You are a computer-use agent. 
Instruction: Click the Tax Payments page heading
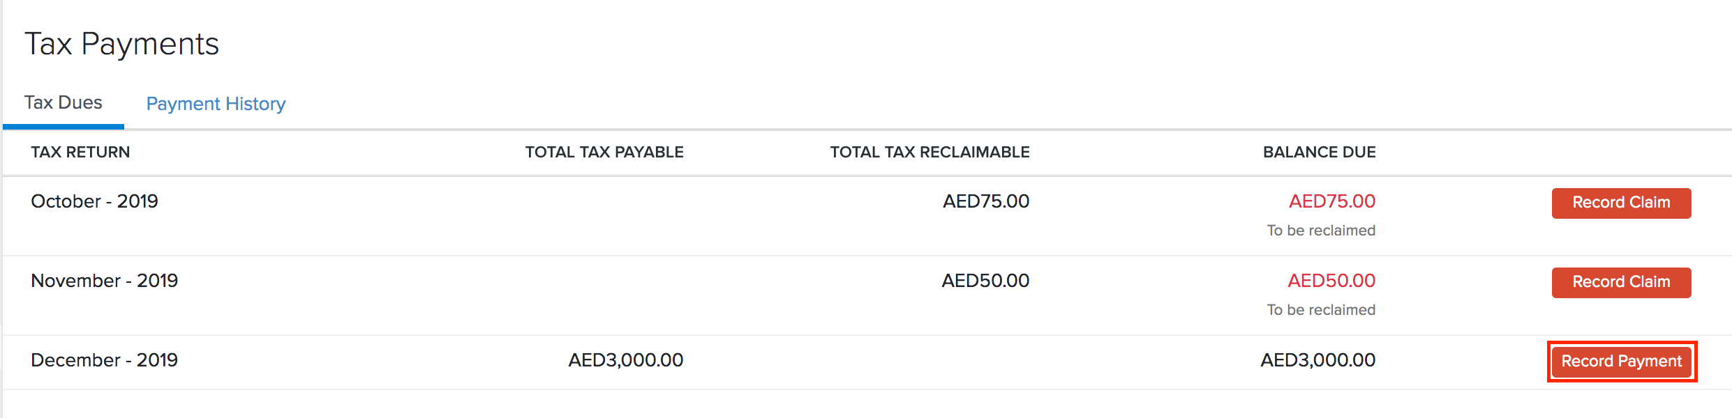122,44
